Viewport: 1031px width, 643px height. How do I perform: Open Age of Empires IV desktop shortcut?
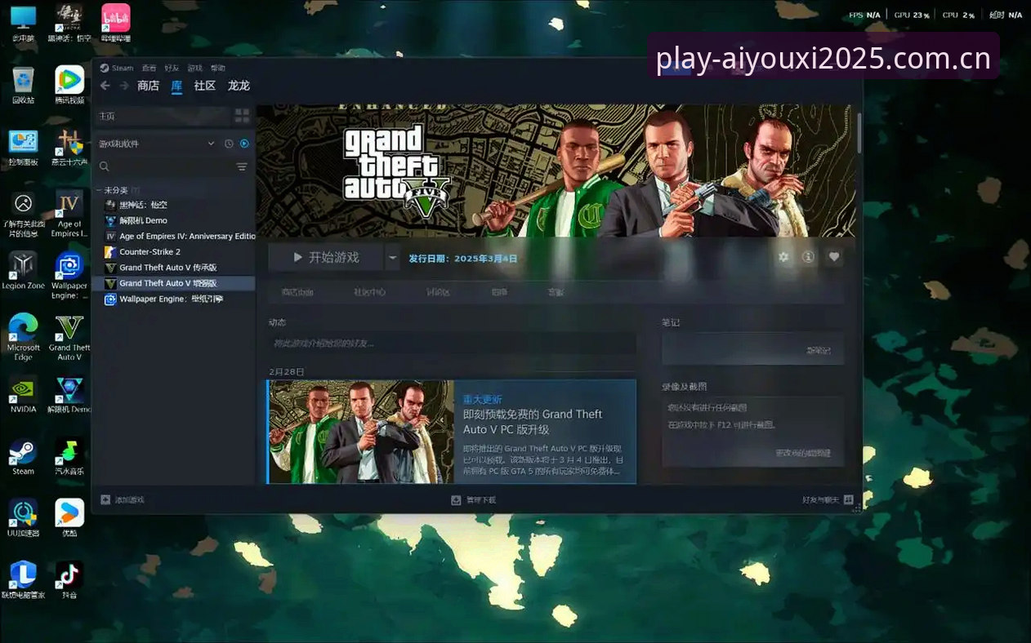click(x=69, y=214)
